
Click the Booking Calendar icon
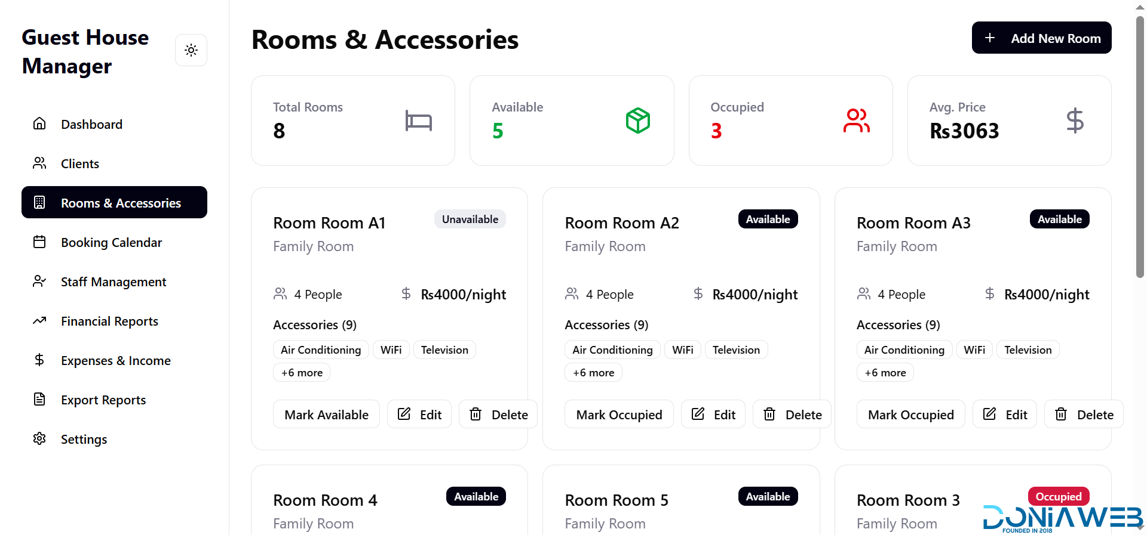pyautogui.click(x=39, y=242)
